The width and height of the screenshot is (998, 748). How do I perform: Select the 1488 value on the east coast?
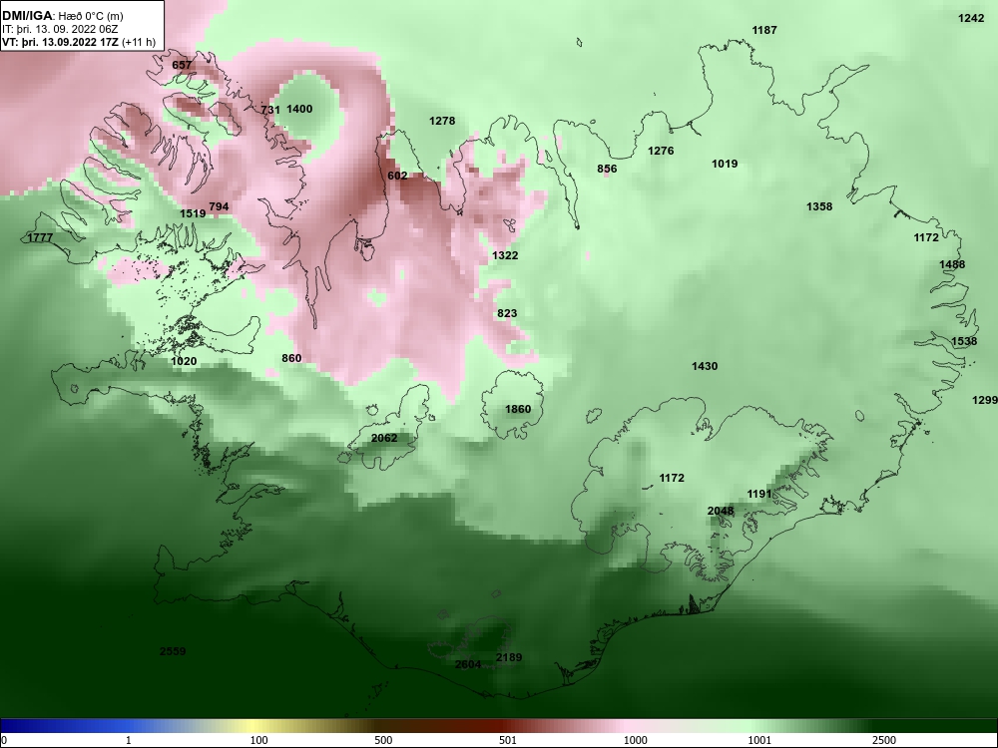[x=952, y=264]
